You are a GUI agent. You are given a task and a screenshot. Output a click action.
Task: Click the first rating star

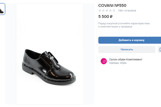[x=100, y=11]
